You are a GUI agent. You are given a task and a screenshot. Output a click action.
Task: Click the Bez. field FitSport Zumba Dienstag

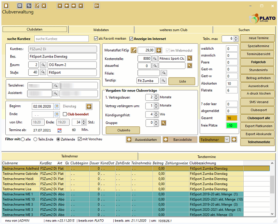click(63, 56)
